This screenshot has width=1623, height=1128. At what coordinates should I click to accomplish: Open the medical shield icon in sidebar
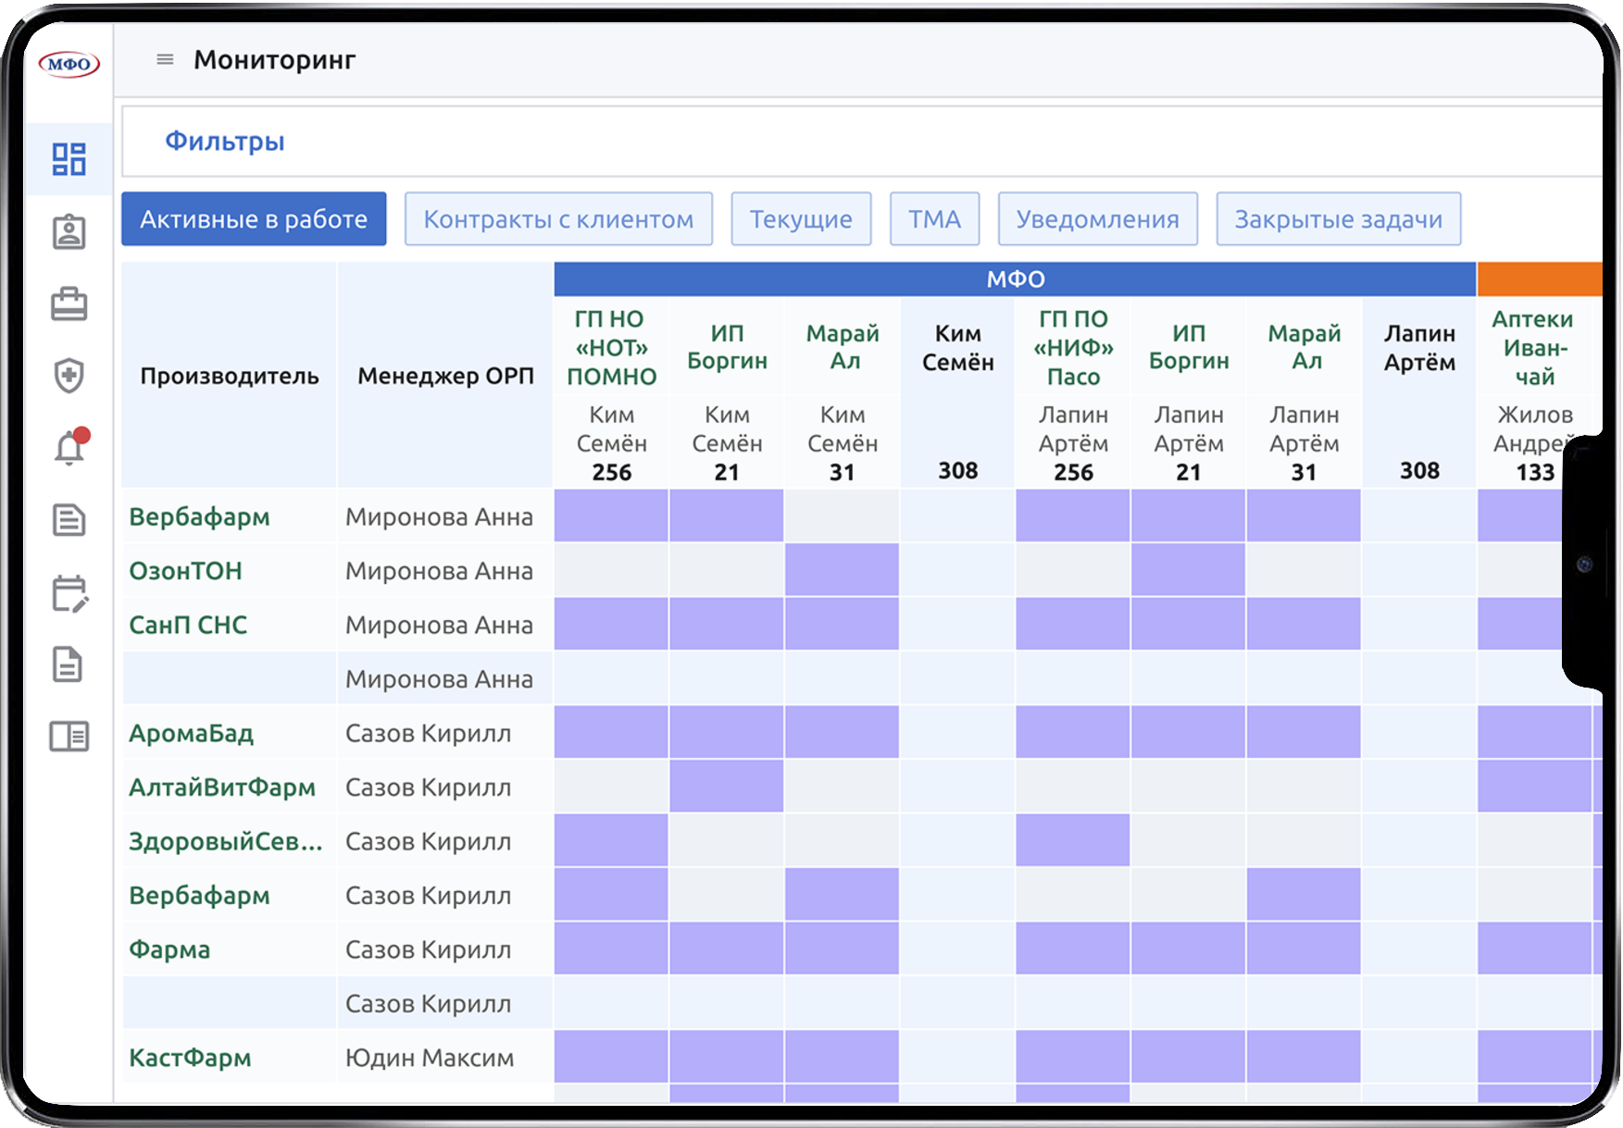coord(69,376)
